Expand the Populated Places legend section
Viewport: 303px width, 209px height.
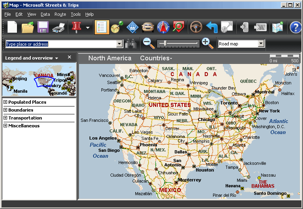pyautogui.click(x=5, y=102)
